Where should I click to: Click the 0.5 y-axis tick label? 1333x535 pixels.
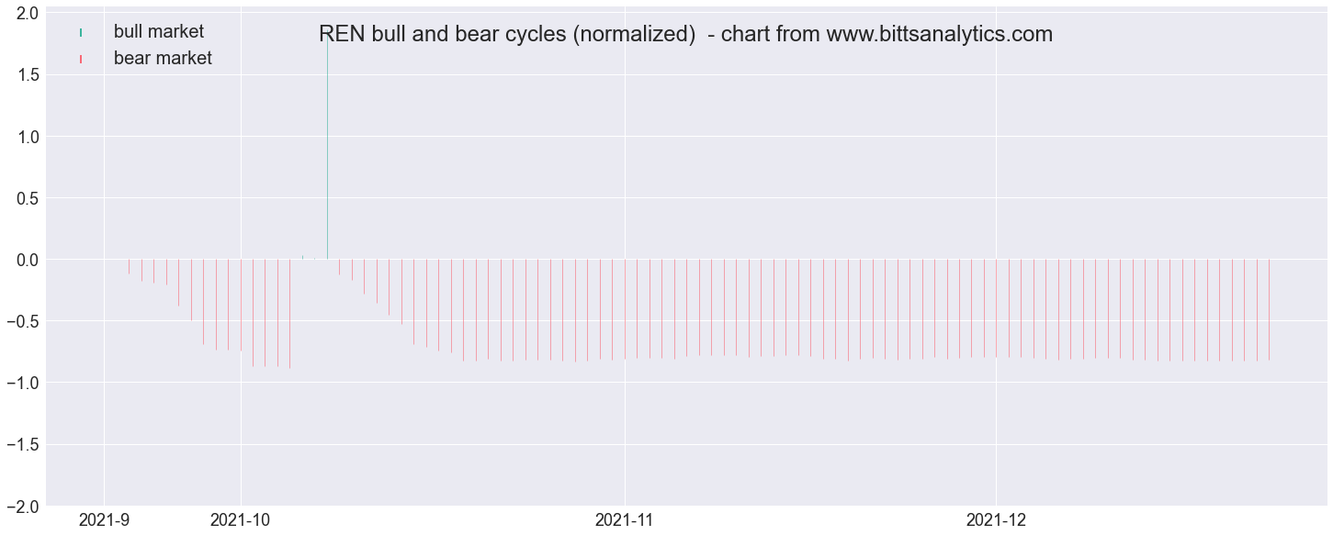(x=27, y=198)
